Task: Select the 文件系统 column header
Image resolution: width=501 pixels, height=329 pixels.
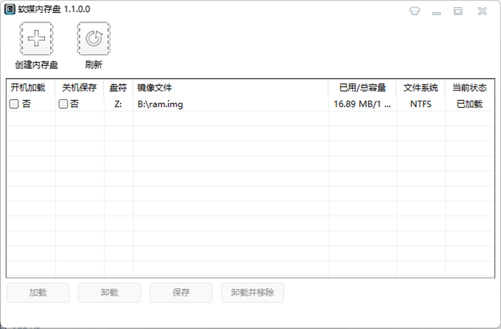Action: pyautogui.click(x=421, y=88)
